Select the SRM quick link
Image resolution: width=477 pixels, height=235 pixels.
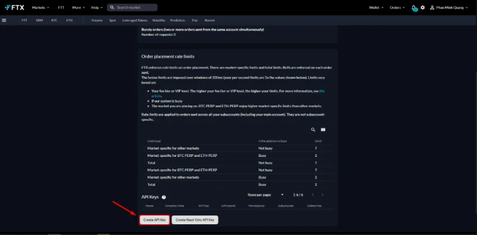[x=39, y=20]
